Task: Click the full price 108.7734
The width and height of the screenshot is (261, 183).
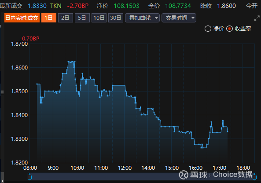Action: 178,6
